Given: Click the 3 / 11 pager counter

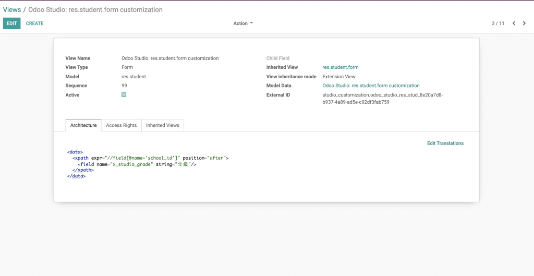Looking at the screenshot, I should pos(498,23).
